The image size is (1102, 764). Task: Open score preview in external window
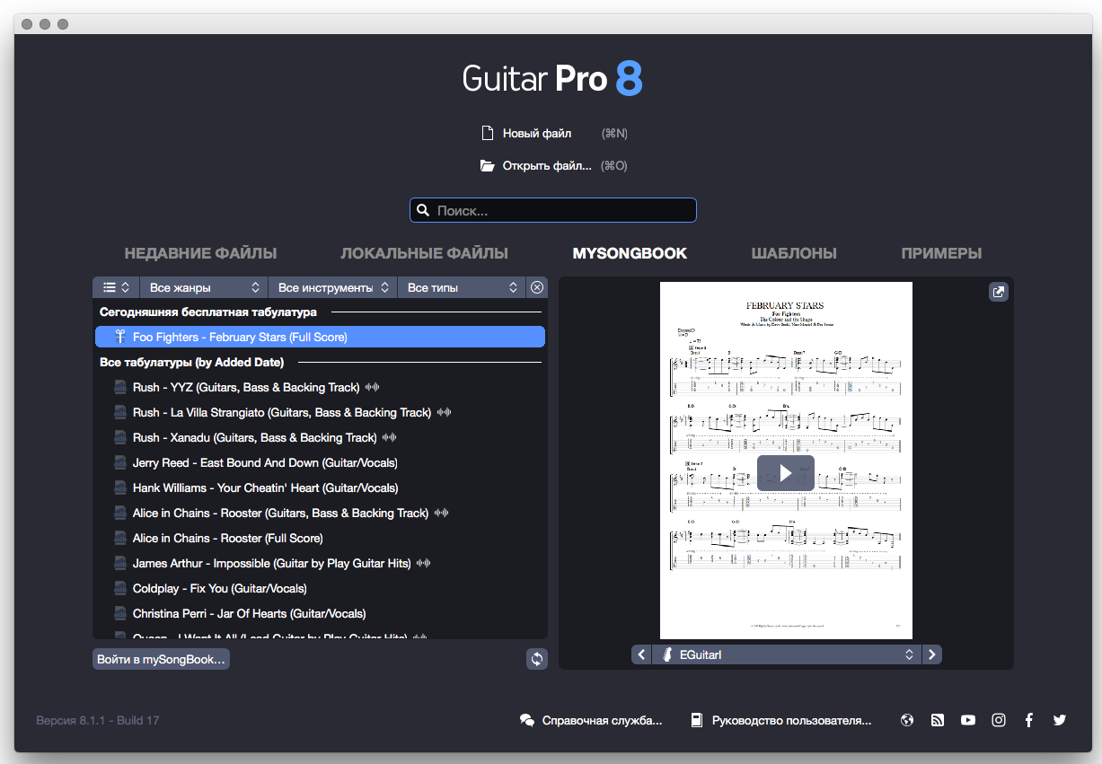pos(998,292)
